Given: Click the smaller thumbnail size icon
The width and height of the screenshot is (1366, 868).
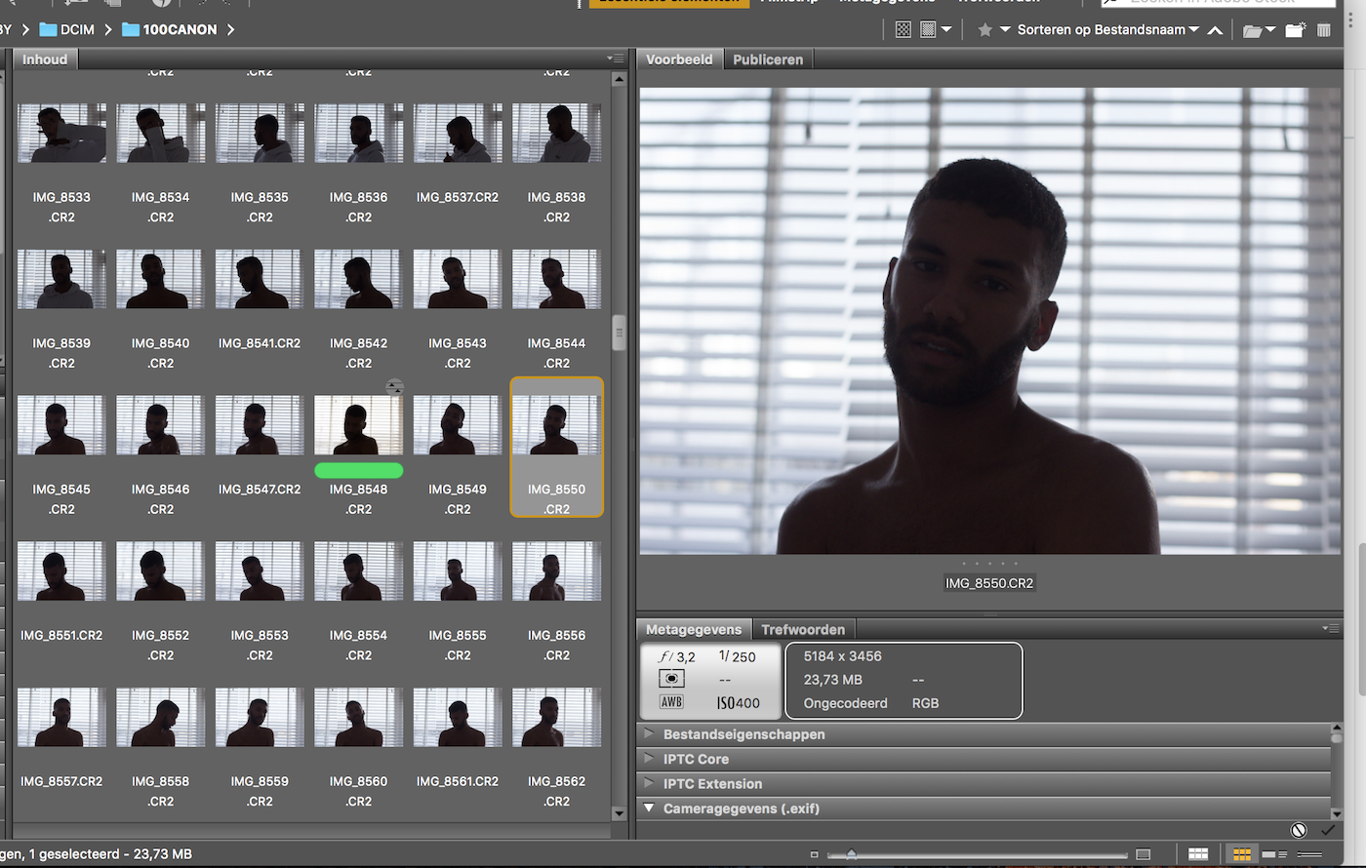Looking at the screenshot, I should pos(815,855).
